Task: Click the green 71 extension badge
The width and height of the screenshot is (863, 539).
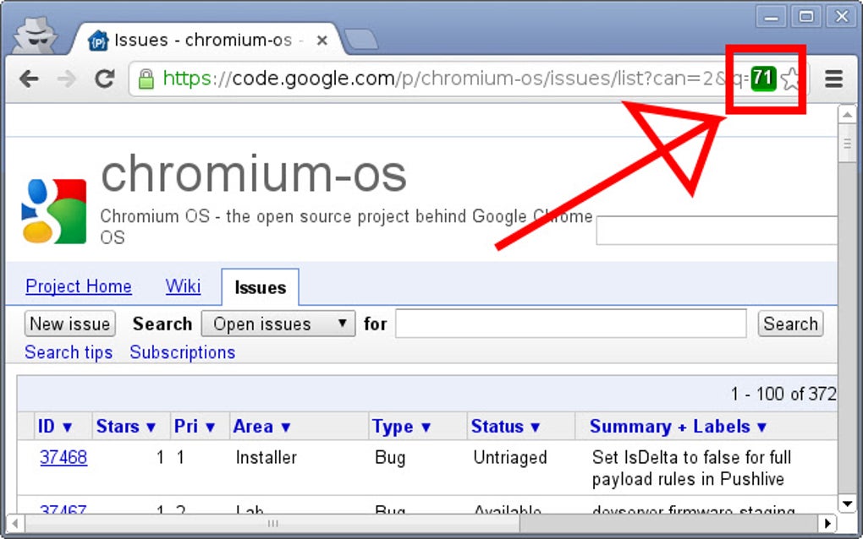Action: coord(764,78)
